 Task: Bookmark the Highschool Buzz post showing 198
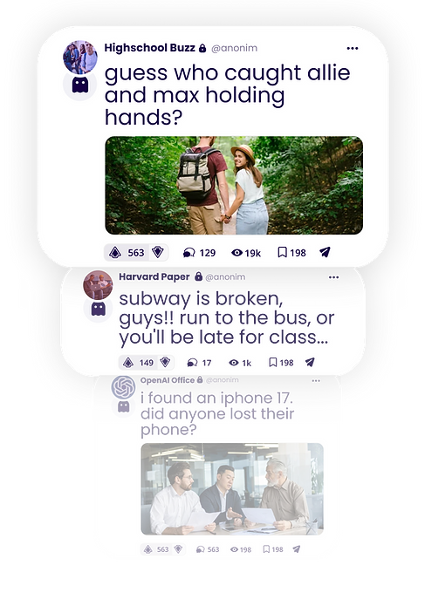(291, 253)
